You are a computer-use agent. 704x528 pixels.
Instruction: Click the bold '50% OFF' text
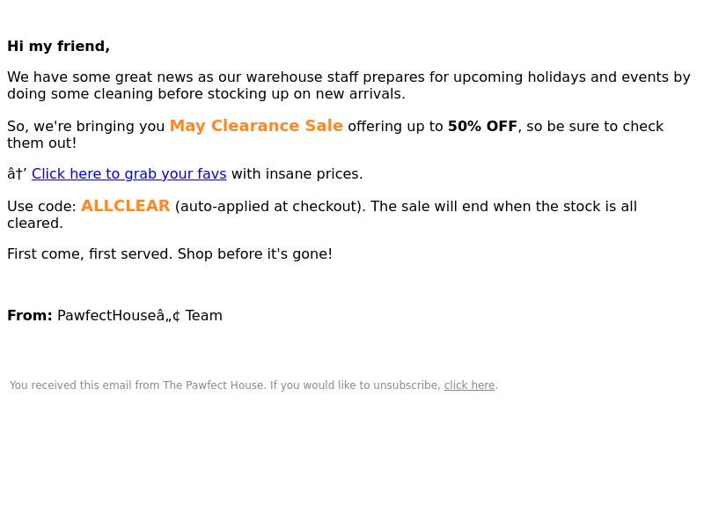(x=482, y=126)
